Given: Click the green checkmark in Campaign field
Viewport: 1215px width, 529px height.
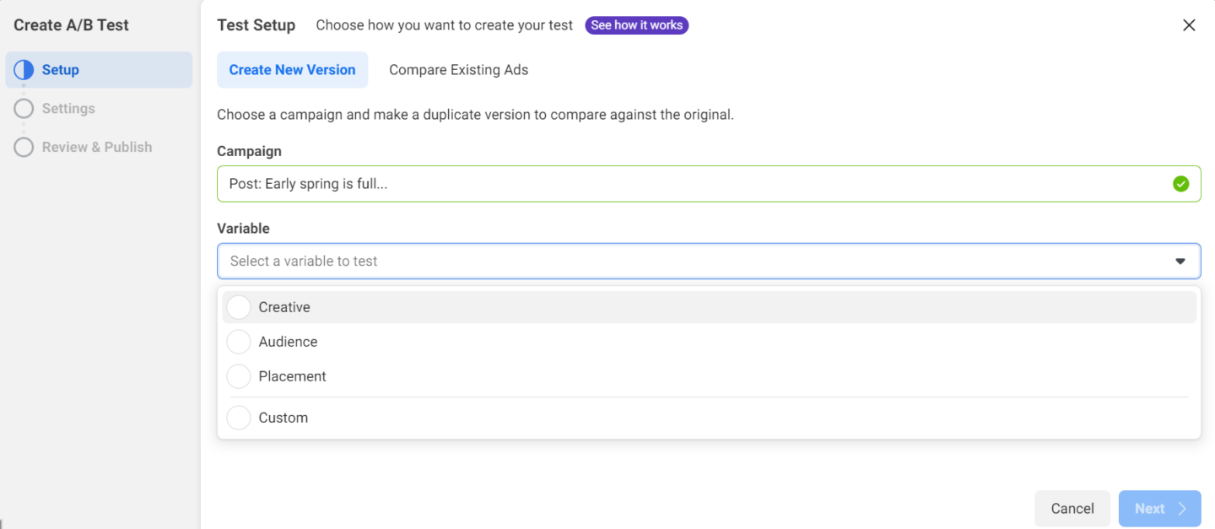Looking at the screenshot, I should tap(1180, 184).
